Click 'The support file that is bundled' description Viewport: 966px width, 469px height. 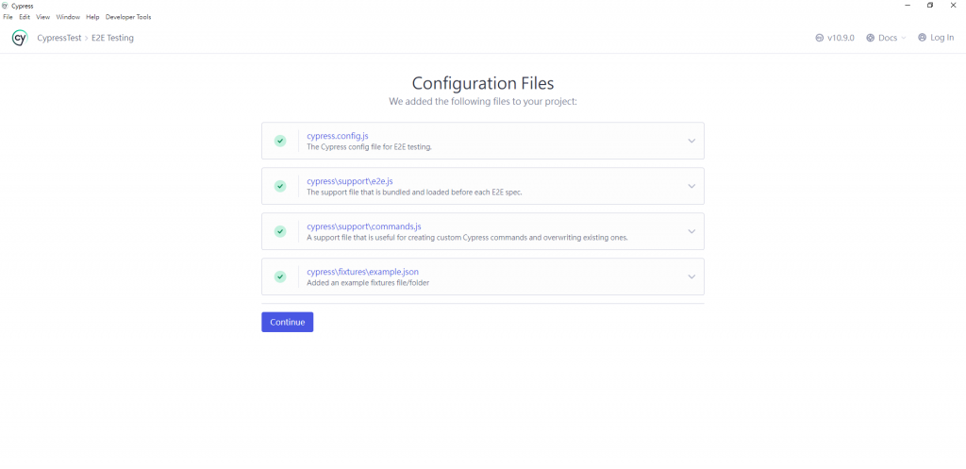click(x=415, y=193)
